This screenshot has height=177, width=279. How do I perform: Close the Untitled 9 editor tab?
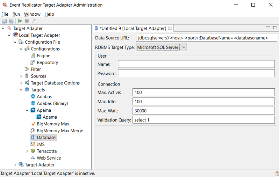pos(170,28)
